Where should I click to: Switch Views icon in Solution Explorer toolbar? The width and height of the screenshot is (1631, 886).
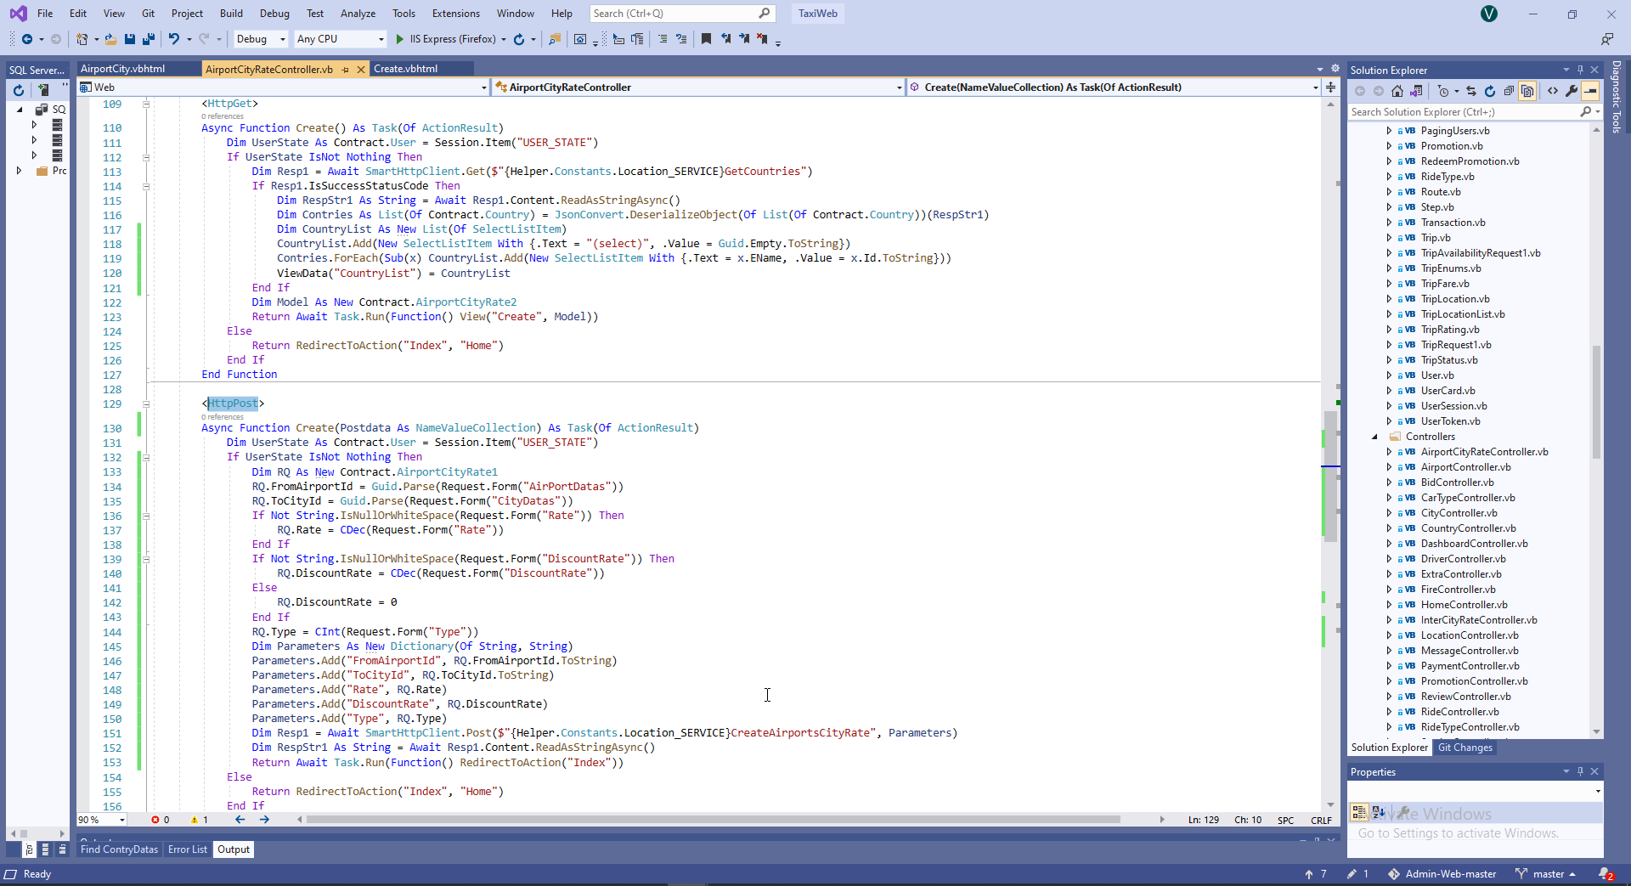pyautogui.click(x=1416, y=91)
